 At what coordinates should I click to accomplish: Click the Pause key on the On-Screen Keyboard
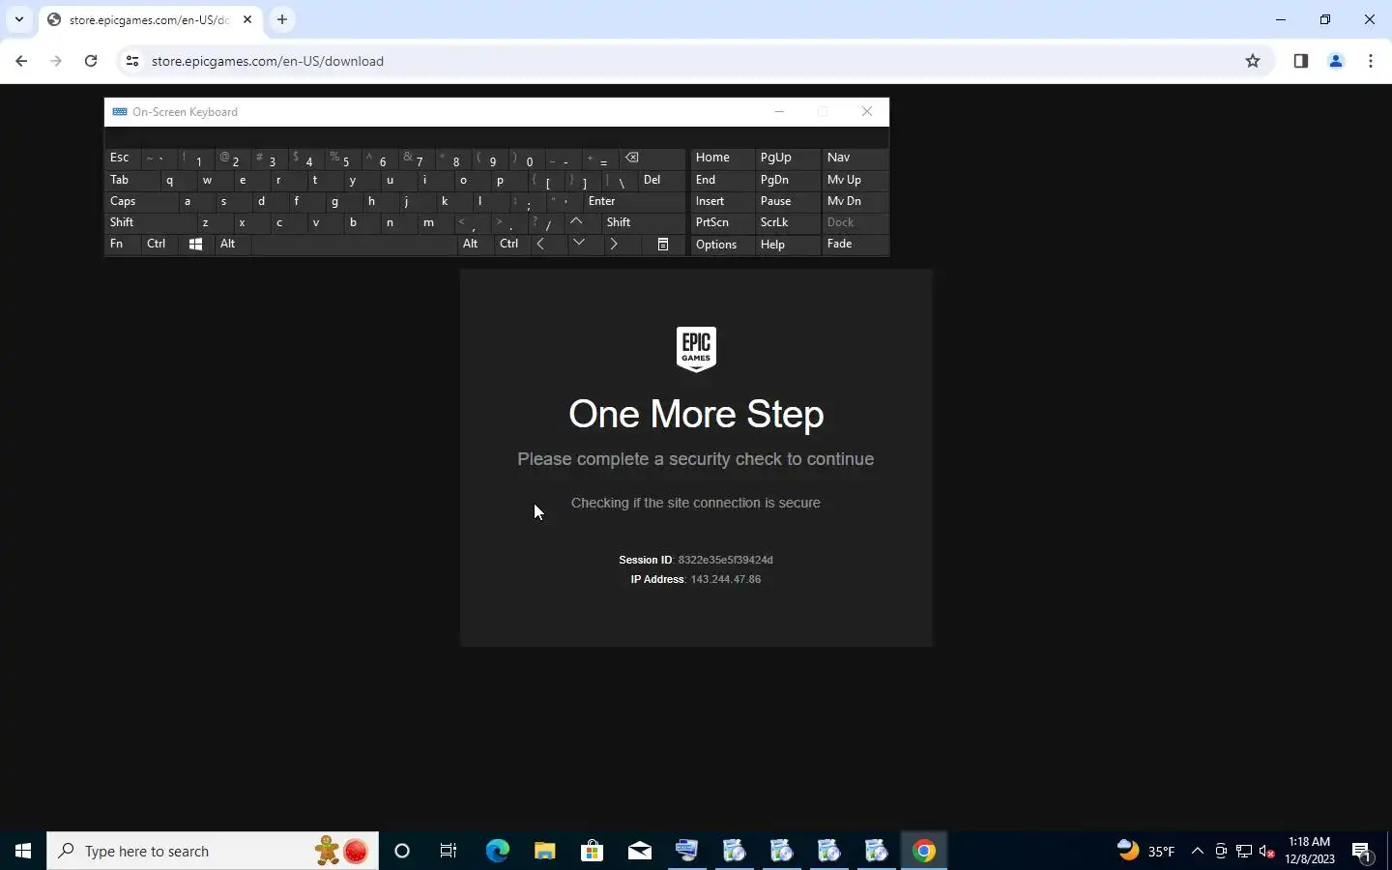tap(787, 201)
